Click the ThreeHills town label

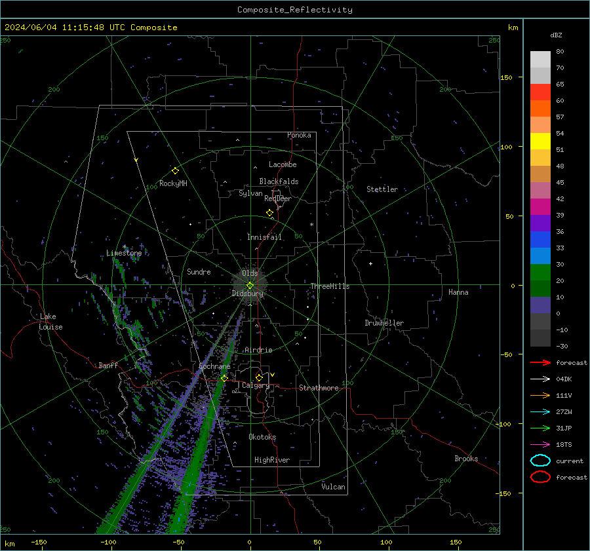(330, 286)
